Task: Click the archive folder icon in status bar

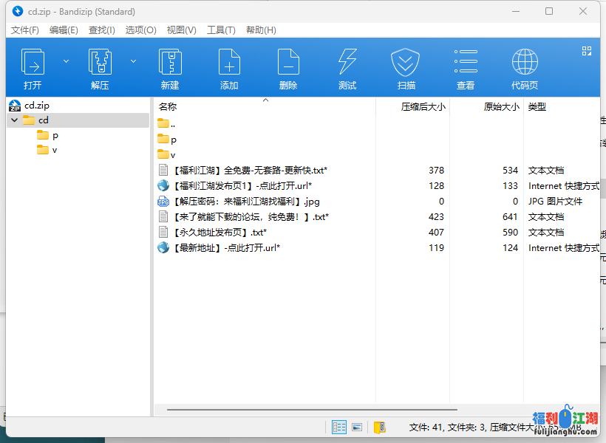Action: coord(379,427)
